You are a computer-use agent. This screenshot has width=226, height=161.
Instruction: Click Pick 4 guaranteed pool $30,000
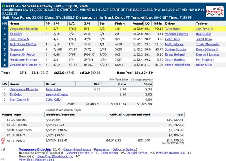tap(144, 141)
